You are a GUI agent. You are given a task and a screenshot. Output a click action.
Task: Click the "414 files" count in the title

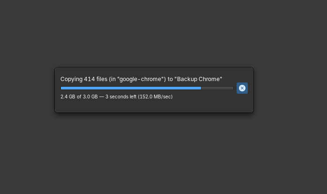click(x=96, y=79)
